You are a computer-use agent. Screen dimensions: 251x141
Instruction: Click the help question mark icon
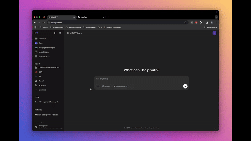216,128
